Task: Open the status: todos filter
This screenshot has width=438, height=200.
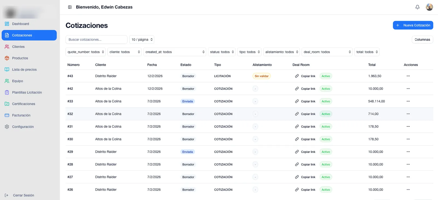Action: coord(222,52)
